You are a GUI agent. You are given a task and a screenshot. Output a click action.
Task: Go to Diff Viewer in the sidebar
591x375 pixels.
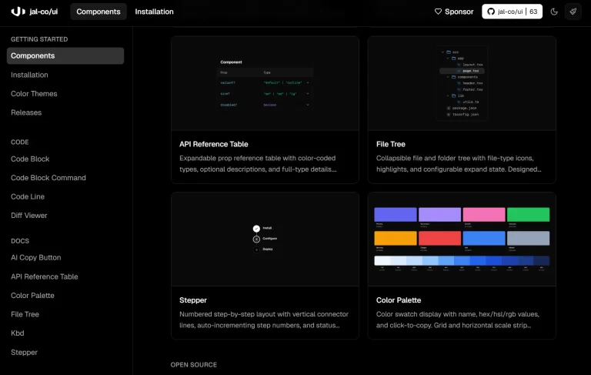pyautogui.click(x=29, y=216)
